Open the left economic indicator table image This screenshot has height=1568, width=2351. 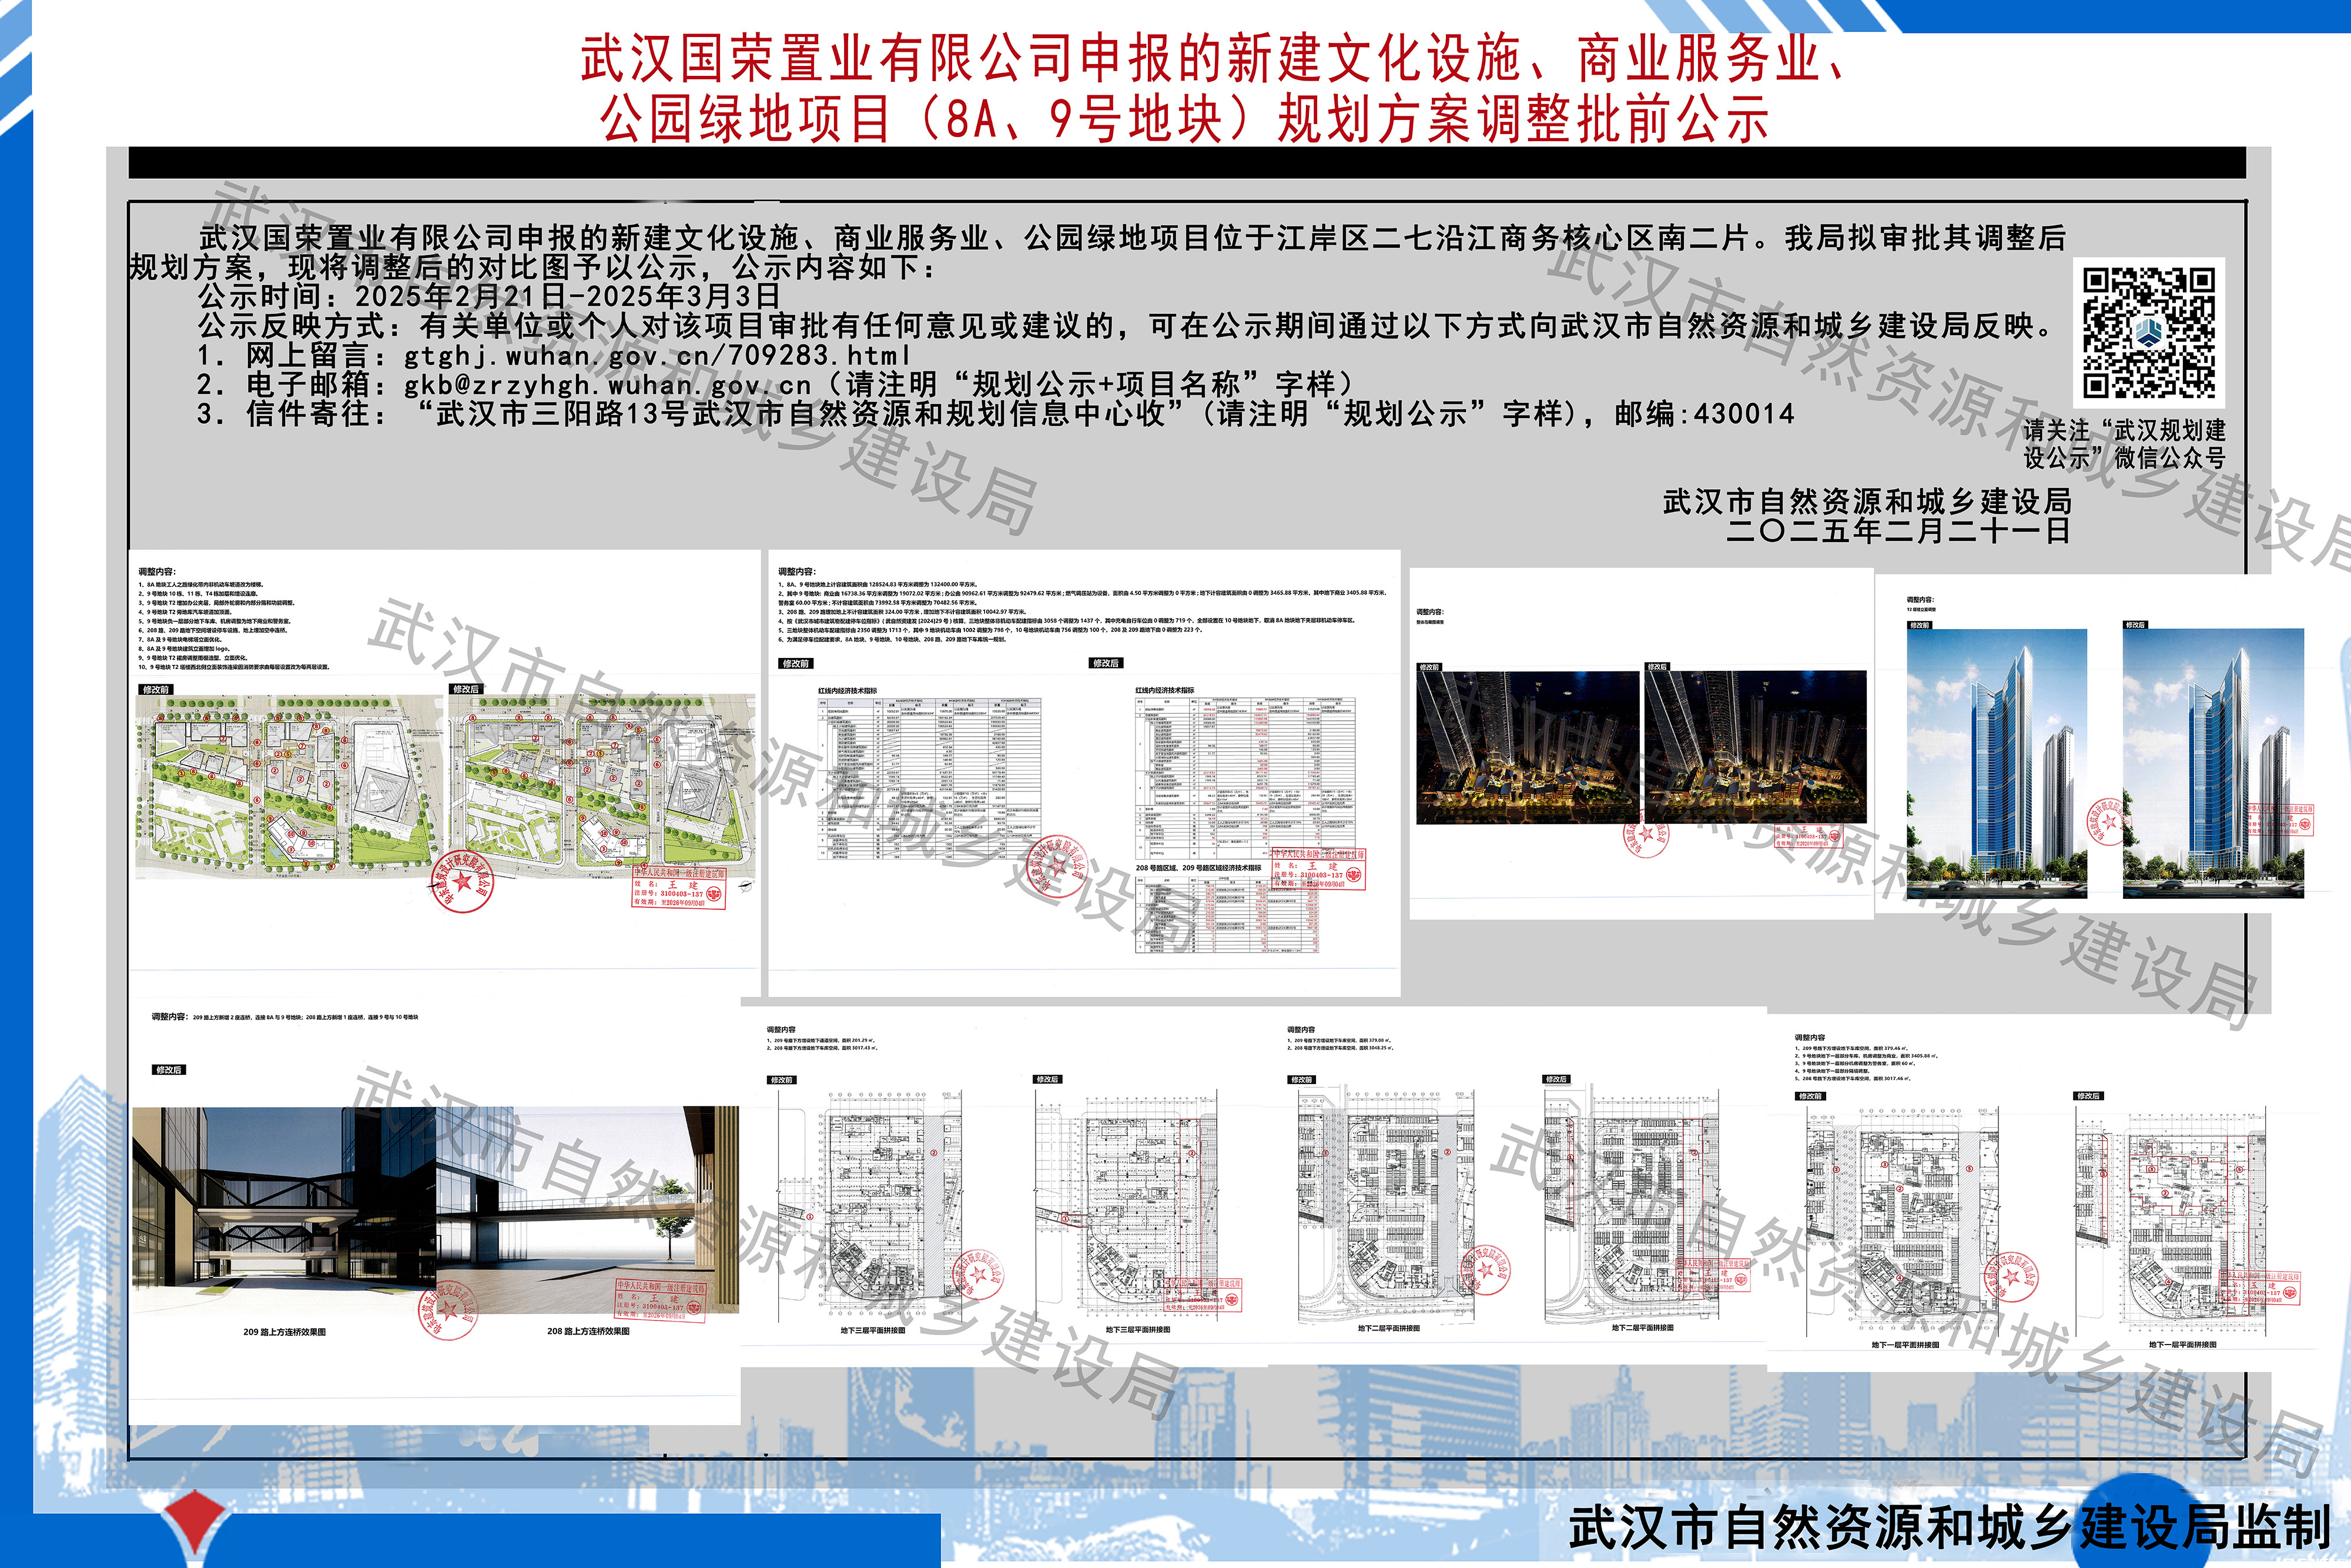(930, 778)
